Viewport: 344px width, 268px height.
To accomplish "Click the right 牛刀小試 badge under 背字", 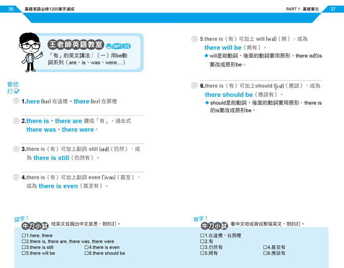I will 214,225.
